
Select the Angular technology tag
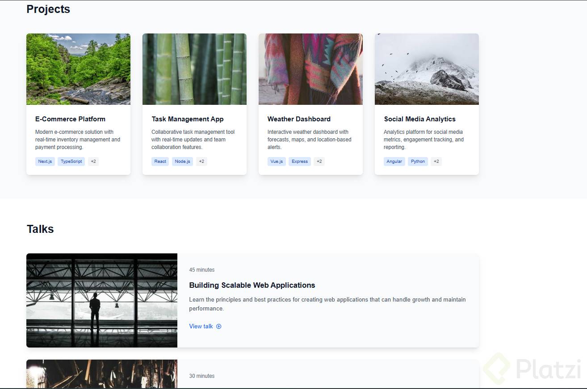pos(394,161)
